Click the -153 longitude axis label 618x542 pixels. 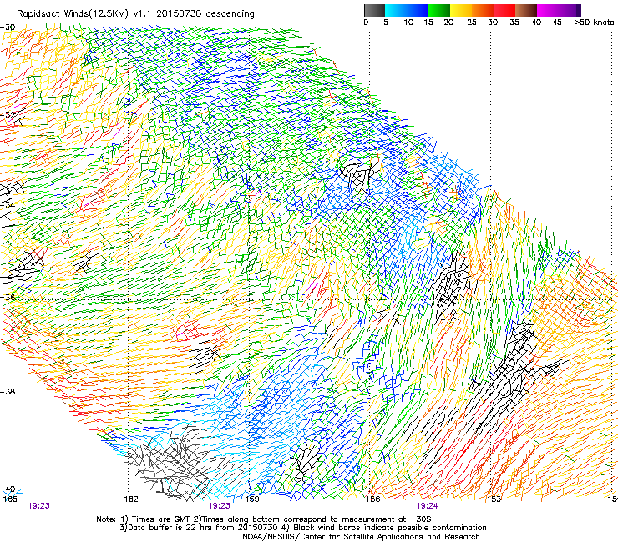(x=491, y=499)
